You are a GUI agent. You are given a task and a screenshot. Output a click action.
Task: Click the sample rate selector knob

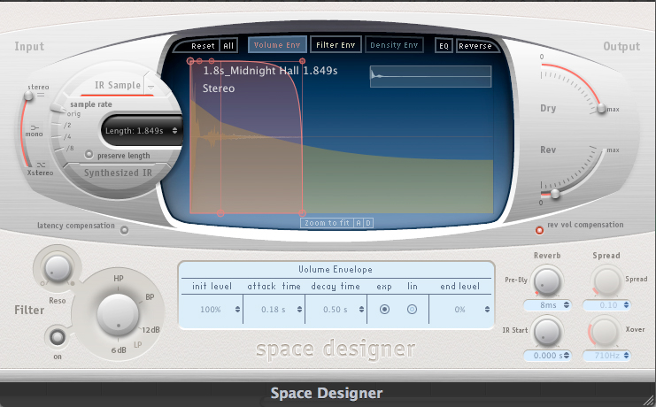click(x=58, y=108)
